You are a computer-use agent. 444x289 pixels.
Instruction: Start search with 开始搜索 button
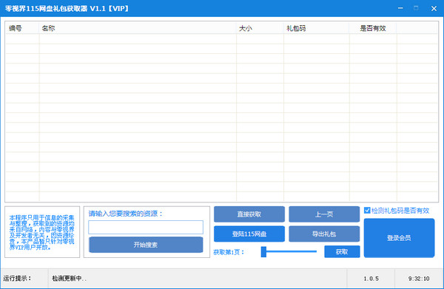point(146,245)
